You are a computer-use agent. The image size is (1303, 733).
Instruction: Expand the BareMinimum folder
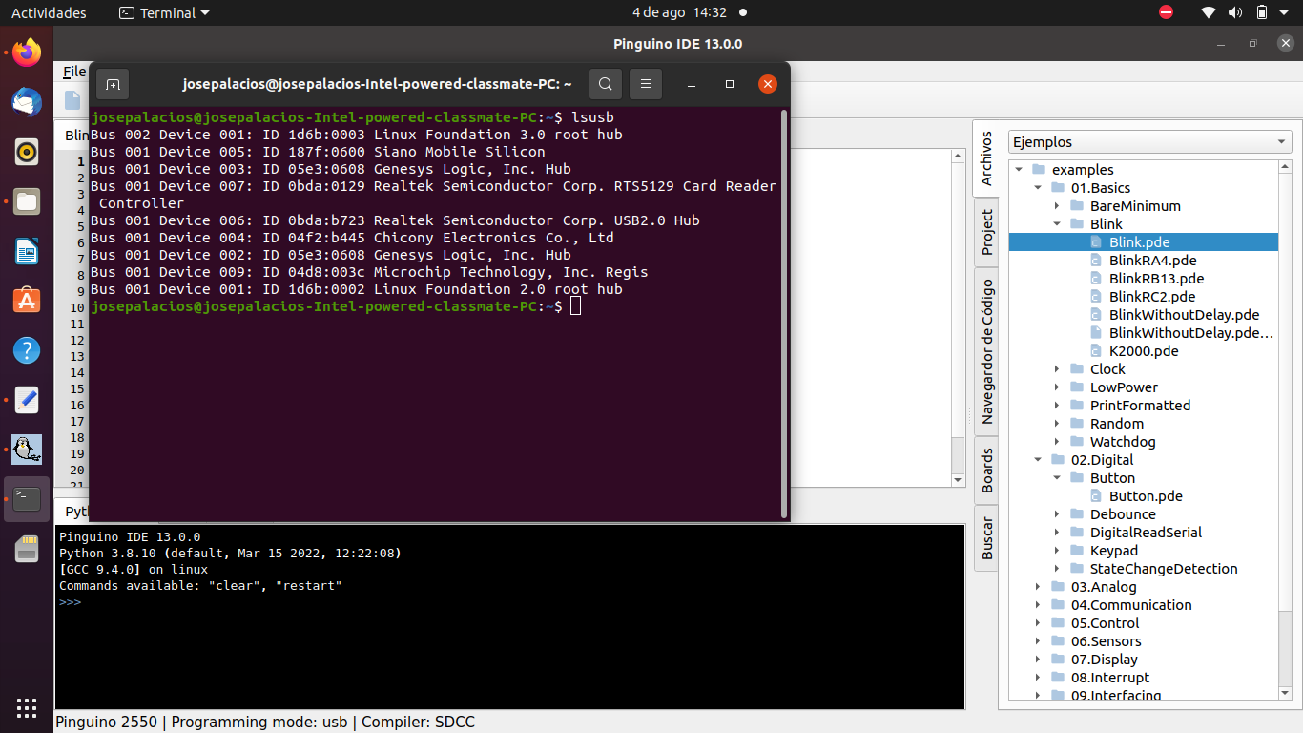tap(1057, 206)
